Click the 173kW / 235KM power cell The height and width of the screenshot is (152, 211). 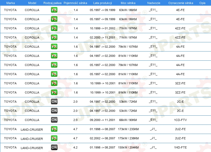[x=128, y=129]
